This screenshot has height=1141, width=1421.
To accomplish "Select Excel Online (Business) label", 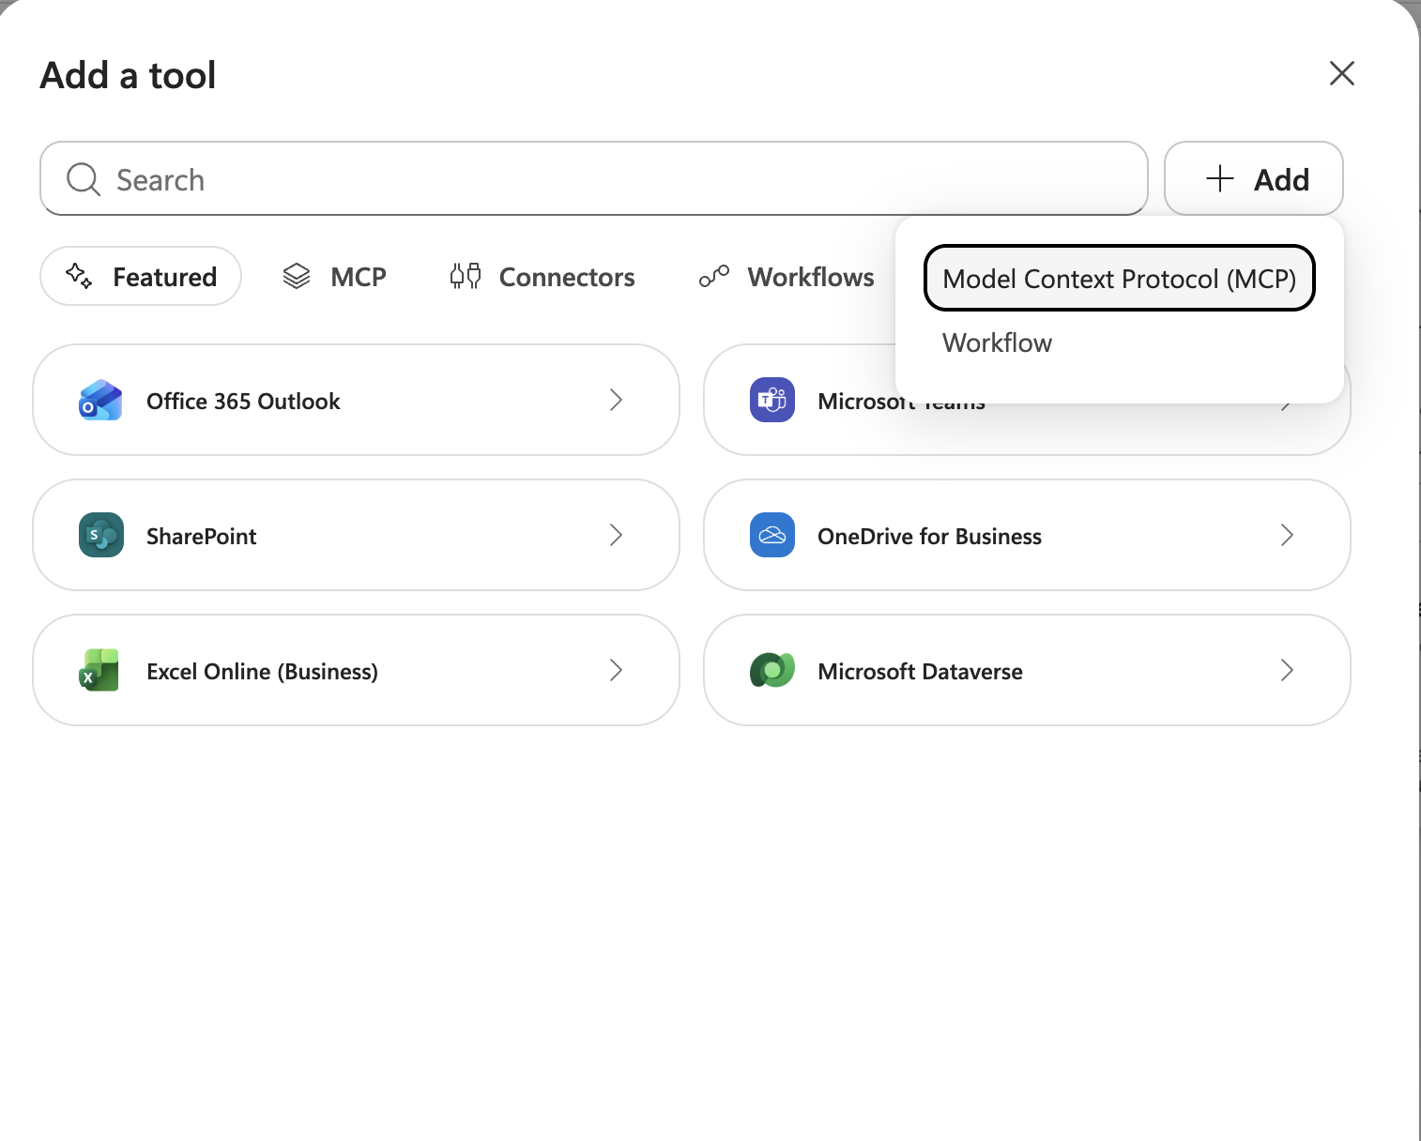I will coord(262,671).
